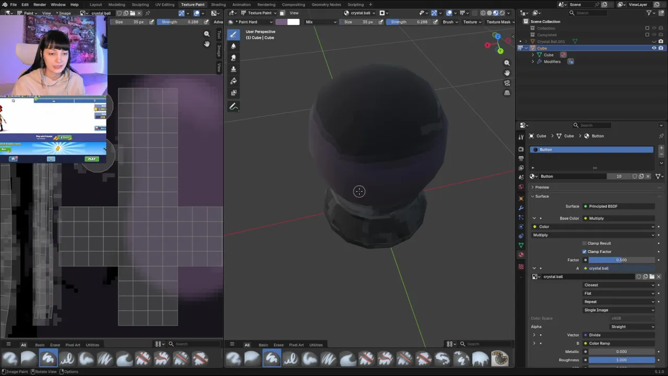
Task: Select the Smear tool in viewport toolbar
Action: click(x=233, y=57)
